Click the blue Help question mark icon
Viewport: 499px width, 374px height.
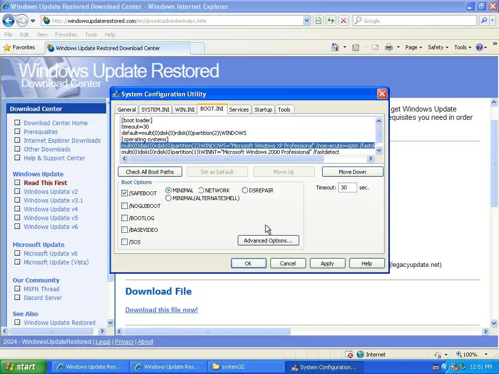(x=480, y=47)
